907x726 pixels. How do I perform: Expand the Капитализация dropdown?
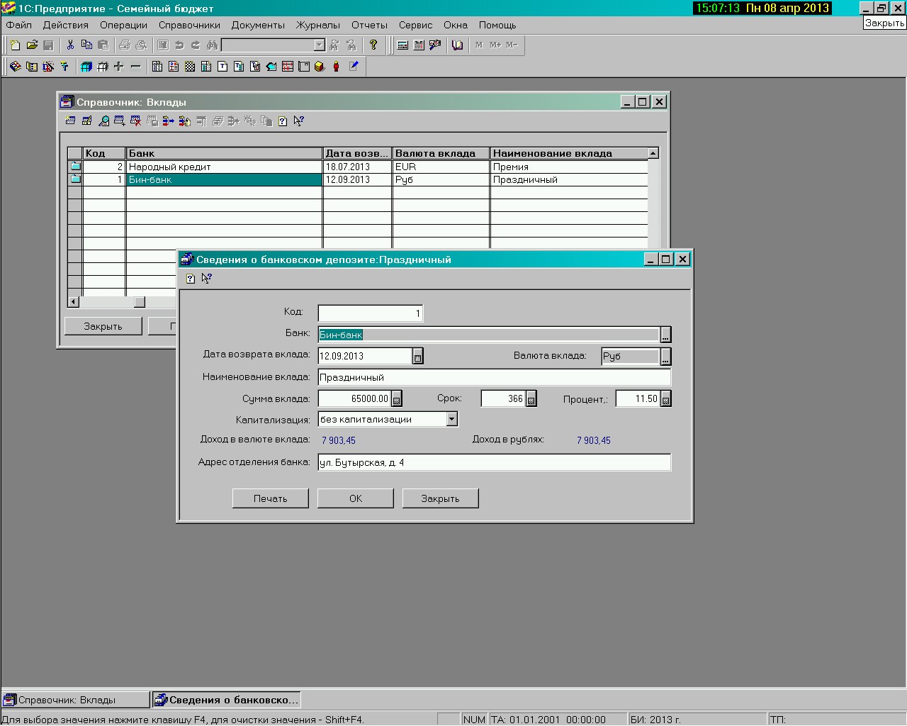(452, 419)
